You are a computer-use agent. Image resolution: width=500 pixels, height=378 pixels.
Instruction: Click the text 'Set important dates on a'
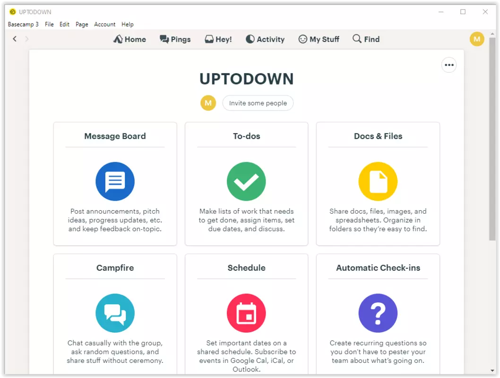246,343
